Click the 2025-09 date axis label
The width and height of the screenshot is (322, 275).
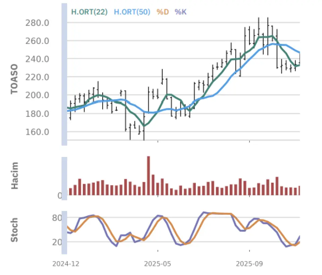click(x=249, y=264)
